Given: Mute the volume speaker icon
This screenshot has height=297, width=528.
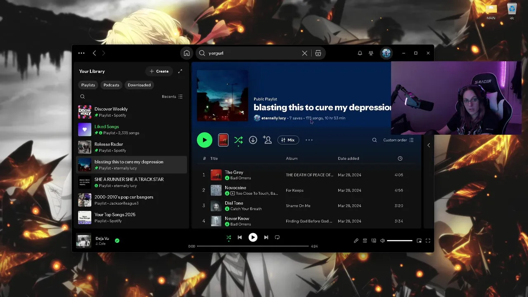Looking at the screenshot, I should 382,241.
